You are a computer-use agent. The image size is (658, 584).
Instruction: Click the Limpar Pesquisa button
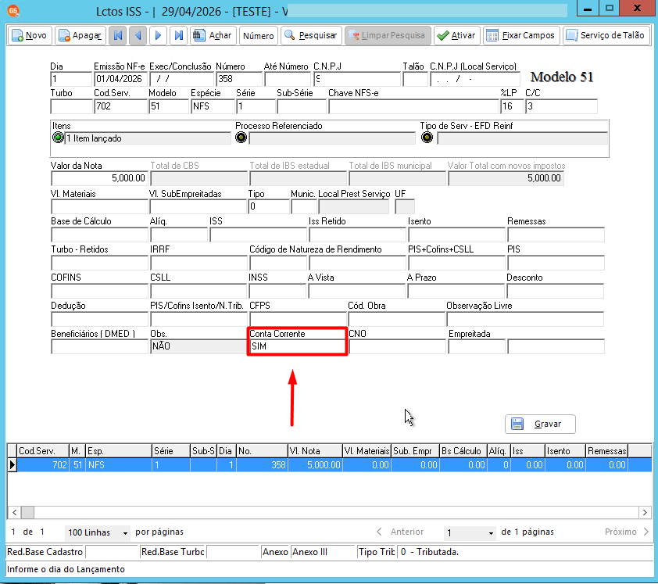388,36
